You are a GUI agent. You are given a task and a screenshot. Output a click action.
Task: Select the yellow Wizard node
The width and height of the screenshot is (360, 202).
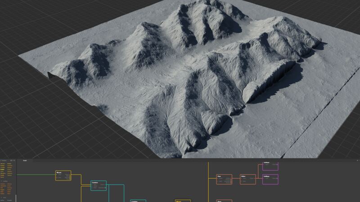point(63,176)
